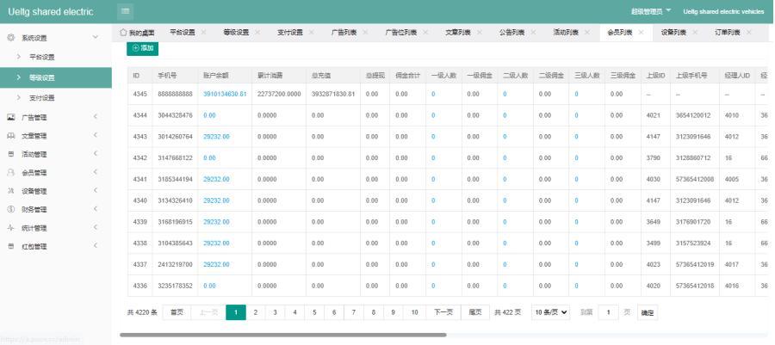Open page 10 in pagination

pos(414,312)
